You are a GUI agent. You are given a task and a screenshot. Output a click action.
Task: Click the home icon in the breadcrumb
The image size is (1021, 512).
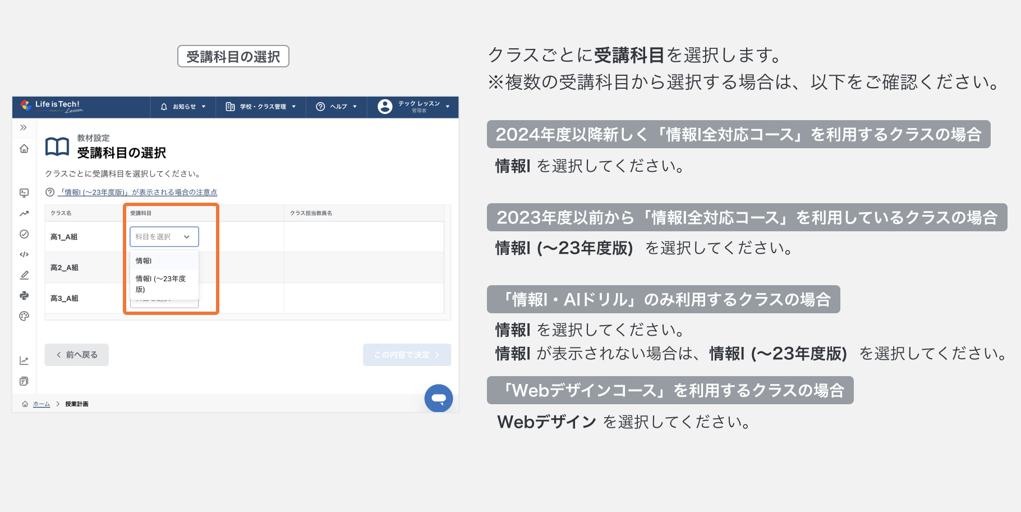(25, 404)
